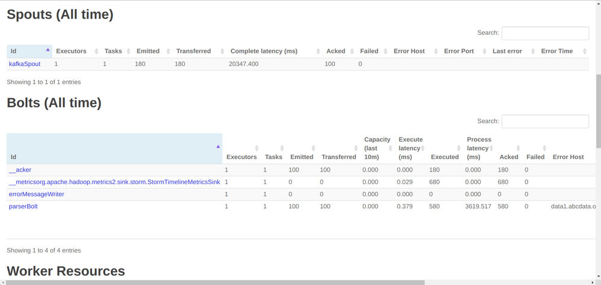
Task: Open the StormTimelineMetricsSink bolt link
Action: (x=114, y=182)
